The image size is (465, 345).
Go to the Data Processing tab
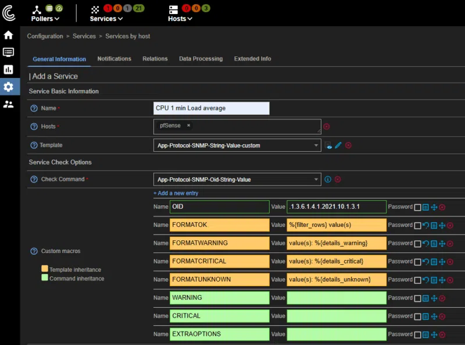(201, 59)
